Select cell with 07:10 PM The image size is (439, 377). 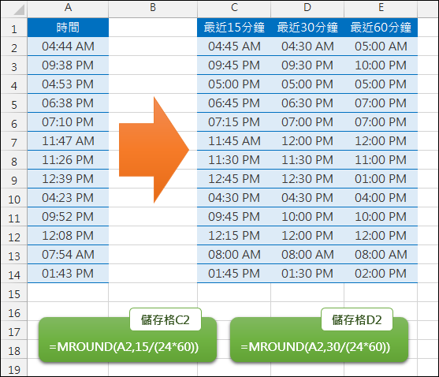[68, 122]
